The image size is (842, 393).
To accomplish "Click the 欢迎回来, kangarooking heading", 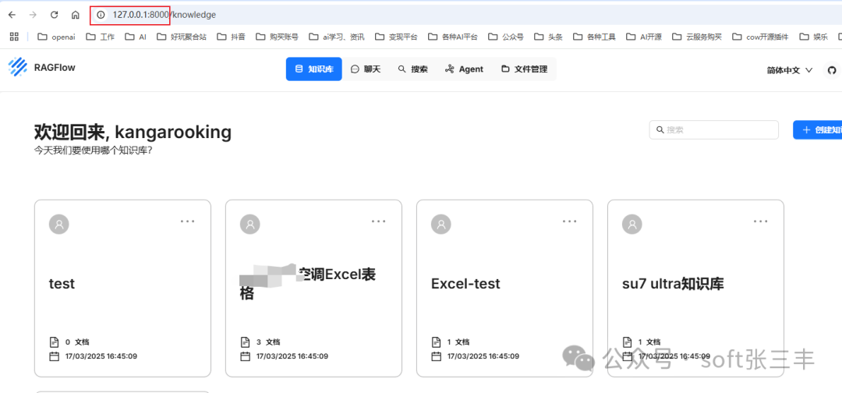I will click(x=133, y=132).
